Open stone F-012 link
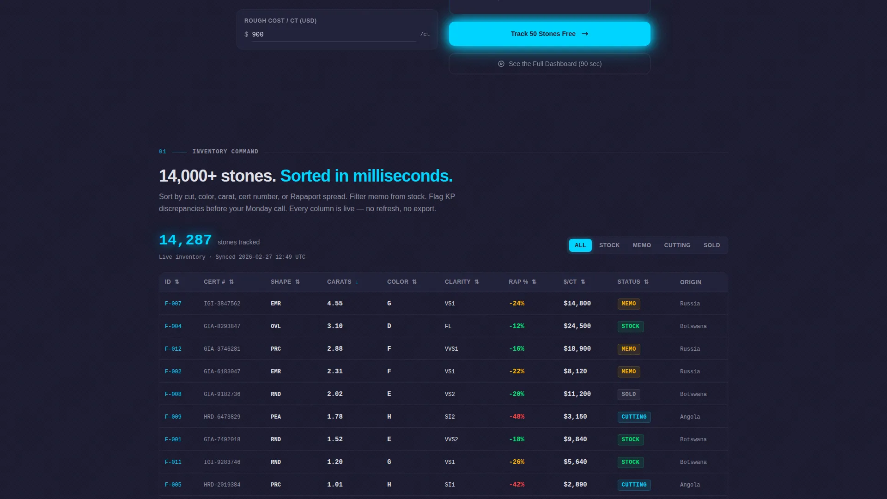This screenshot has width=887, height=499. point(173,349)
